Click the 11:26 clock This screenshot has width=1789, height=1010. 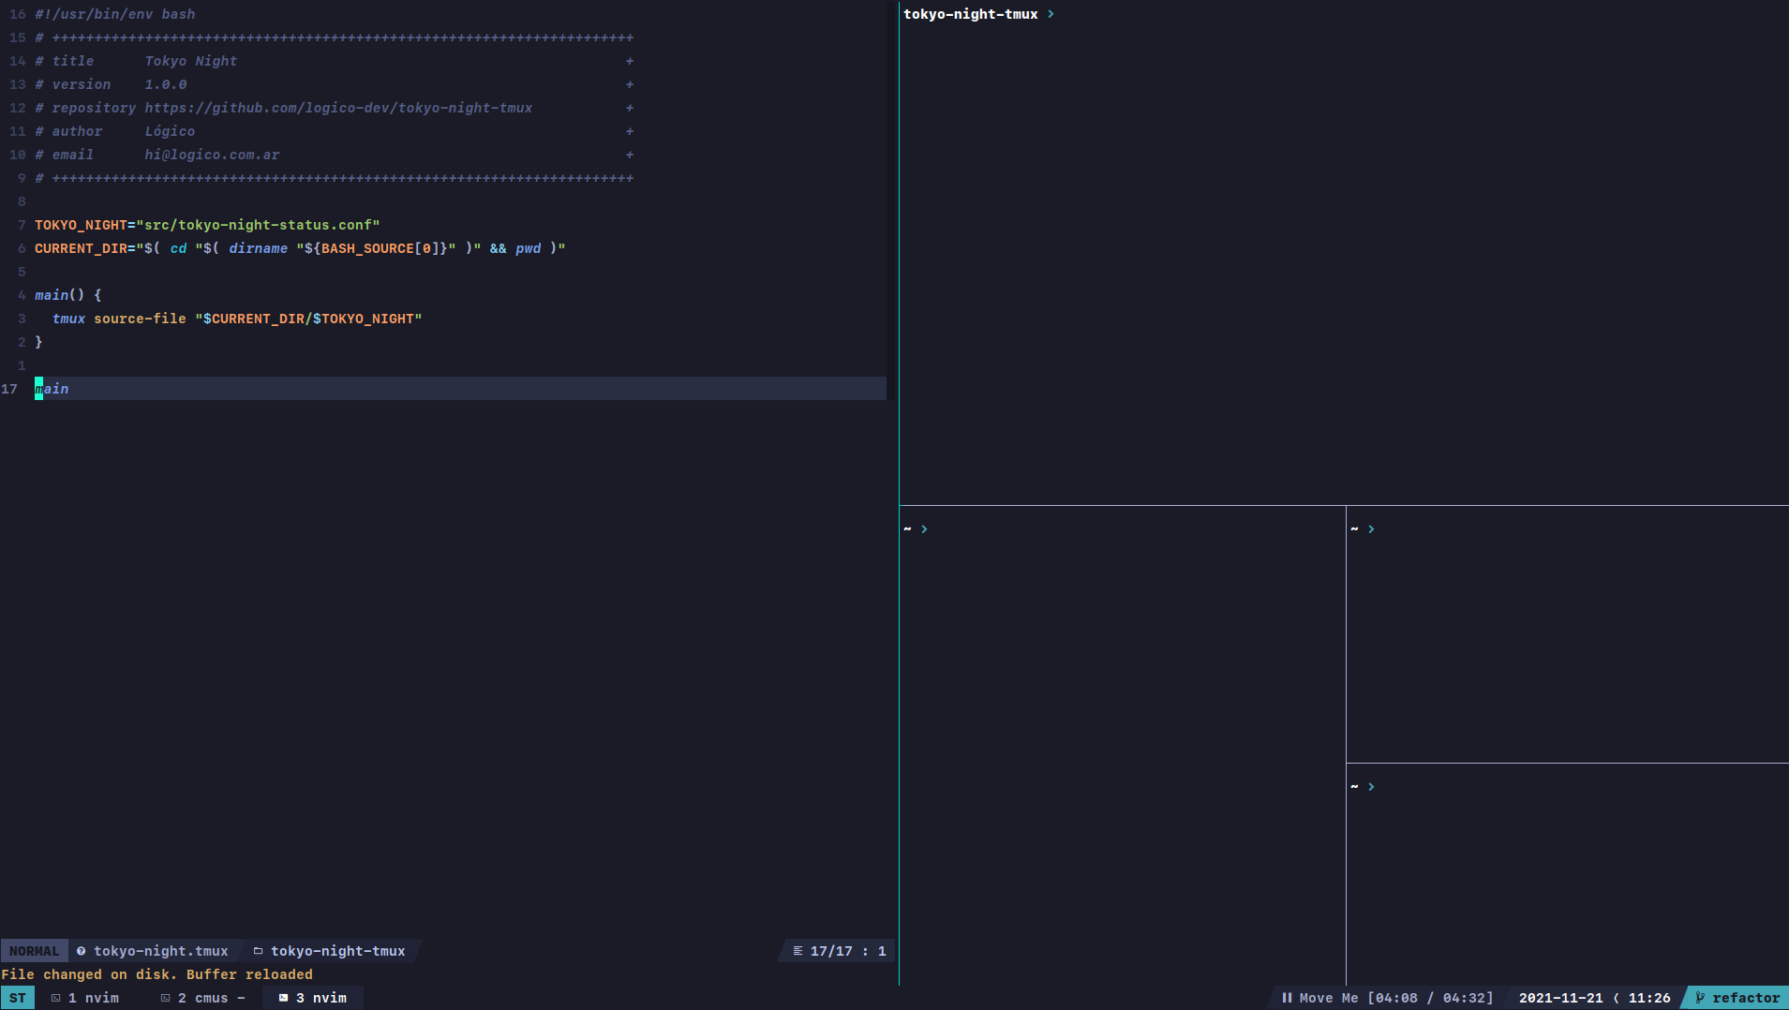[x=1649, y=998]
